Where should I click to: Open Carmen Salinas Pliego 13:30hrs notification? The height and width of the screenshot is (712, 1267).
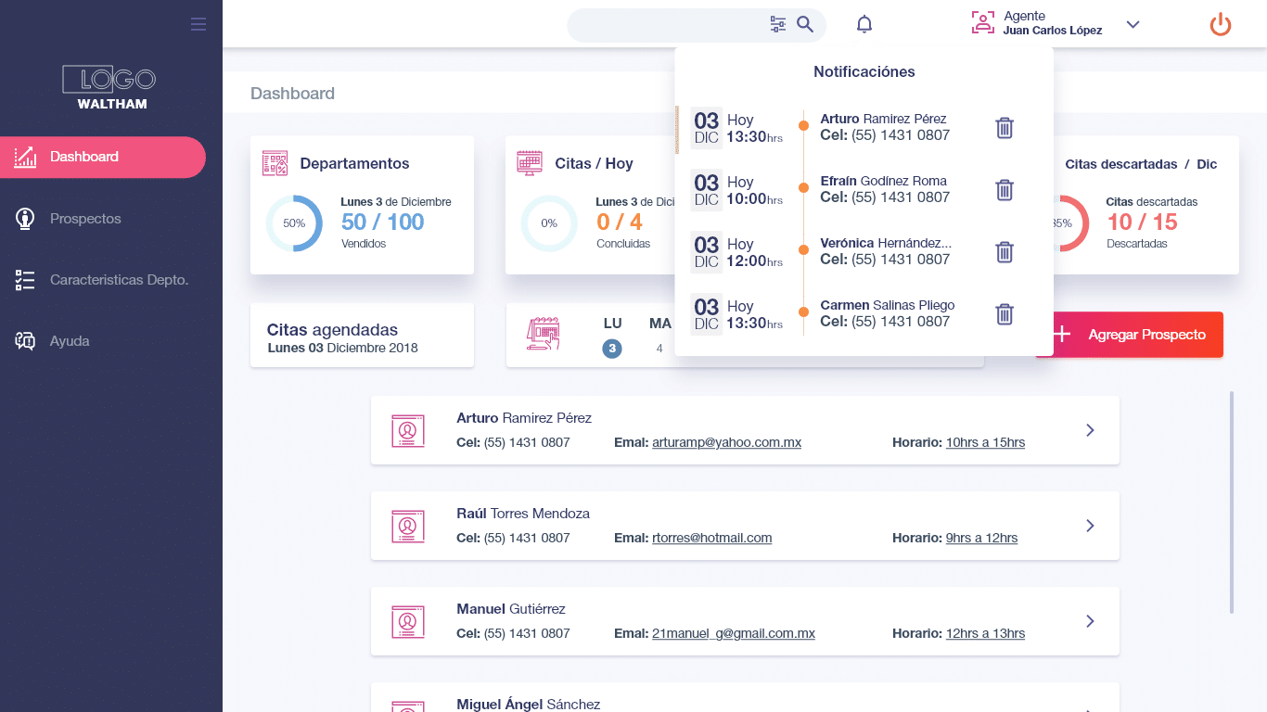[x=864, y=314]
